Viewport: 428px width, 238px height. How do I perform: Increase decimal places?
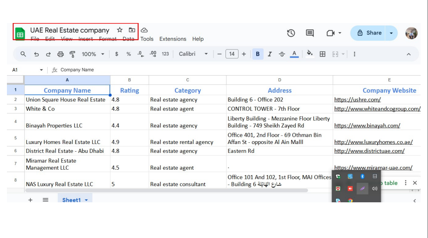coord(153,54)
